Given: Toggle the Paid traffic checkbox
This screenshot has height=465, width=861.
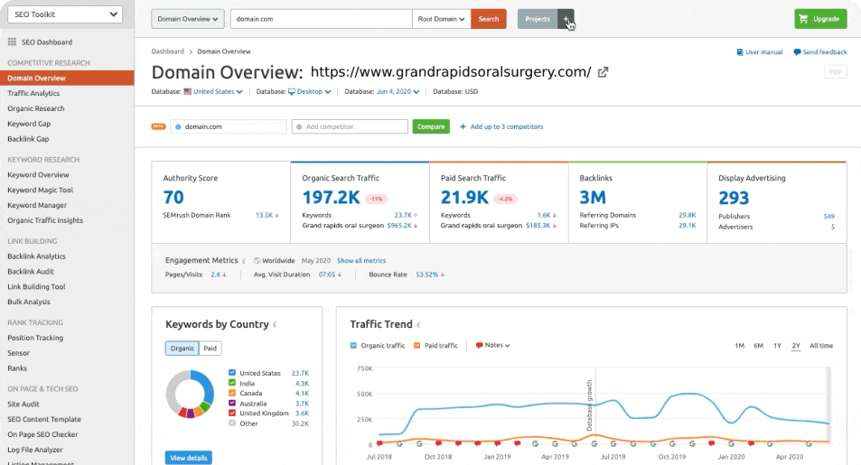Looking at the screenshot, I should pos(416,345).
